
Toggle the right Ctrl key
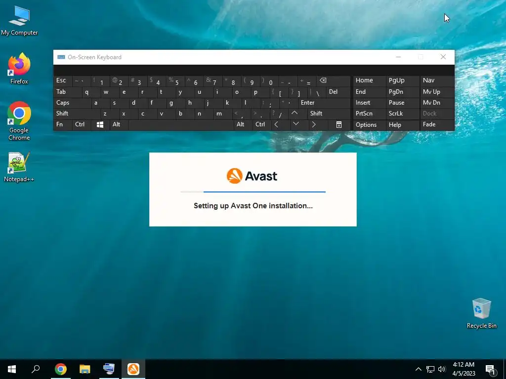coord(262,125)
